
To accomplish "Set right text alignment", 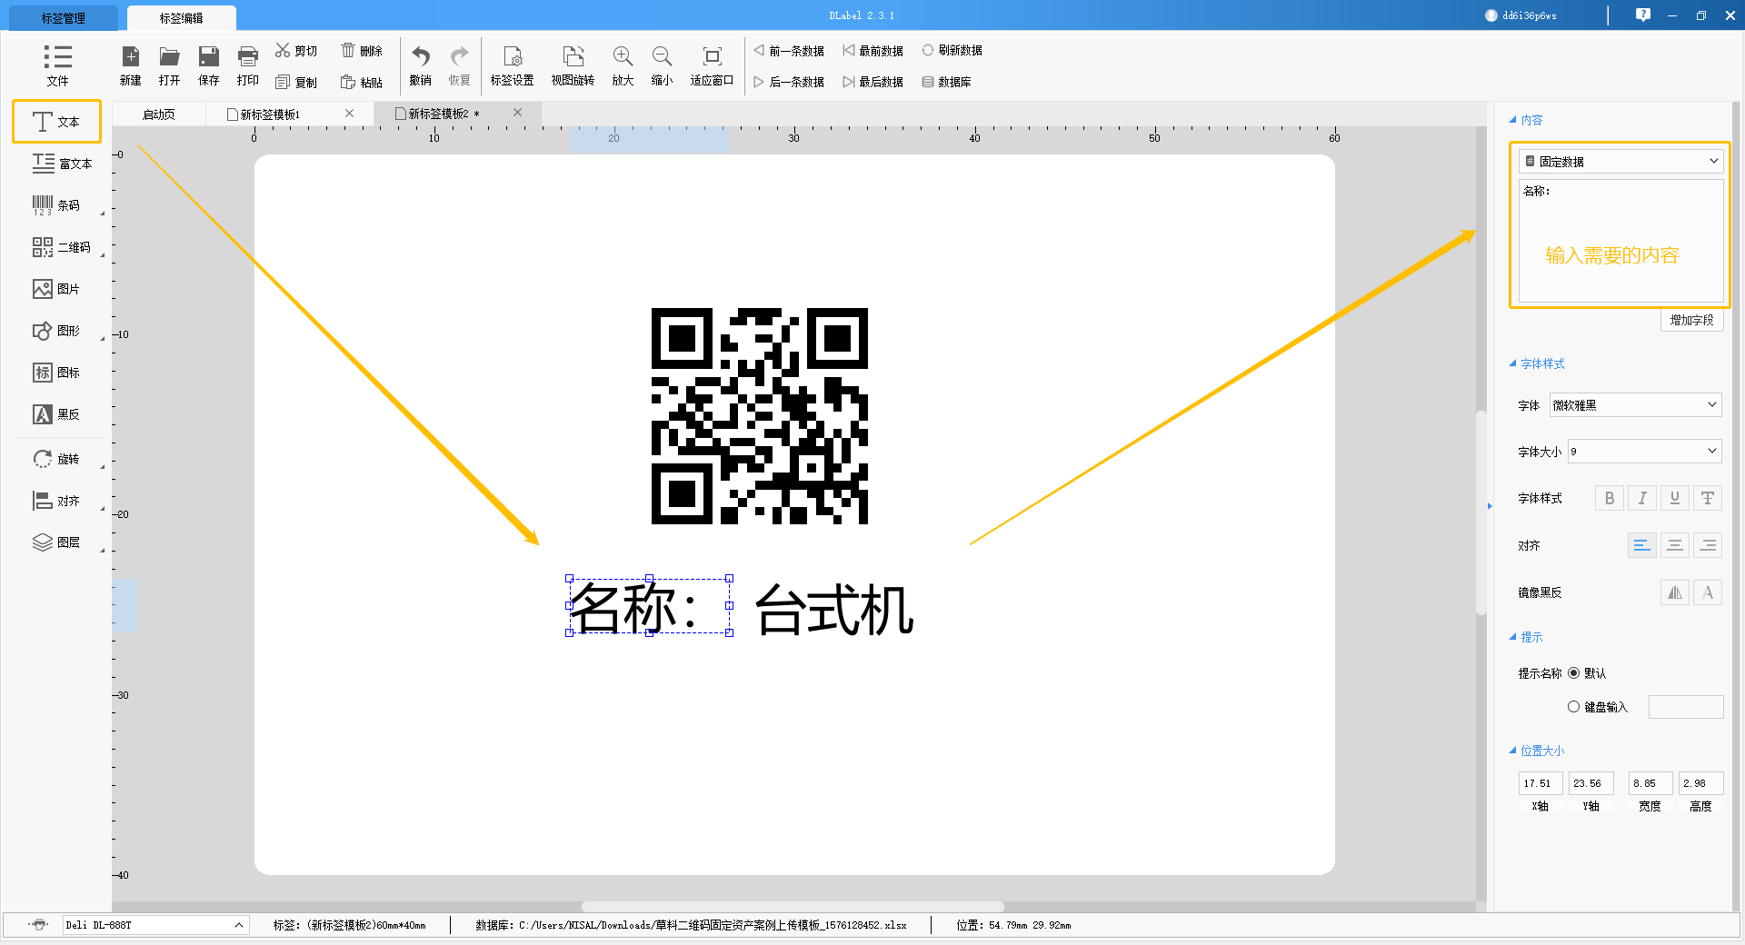I will pos(1707,545).
